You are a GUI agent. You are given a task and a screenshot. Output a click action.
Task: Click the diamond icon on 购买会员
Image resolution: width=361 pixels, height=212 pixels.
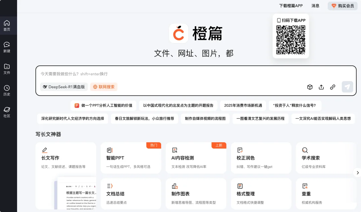(334, 6)
